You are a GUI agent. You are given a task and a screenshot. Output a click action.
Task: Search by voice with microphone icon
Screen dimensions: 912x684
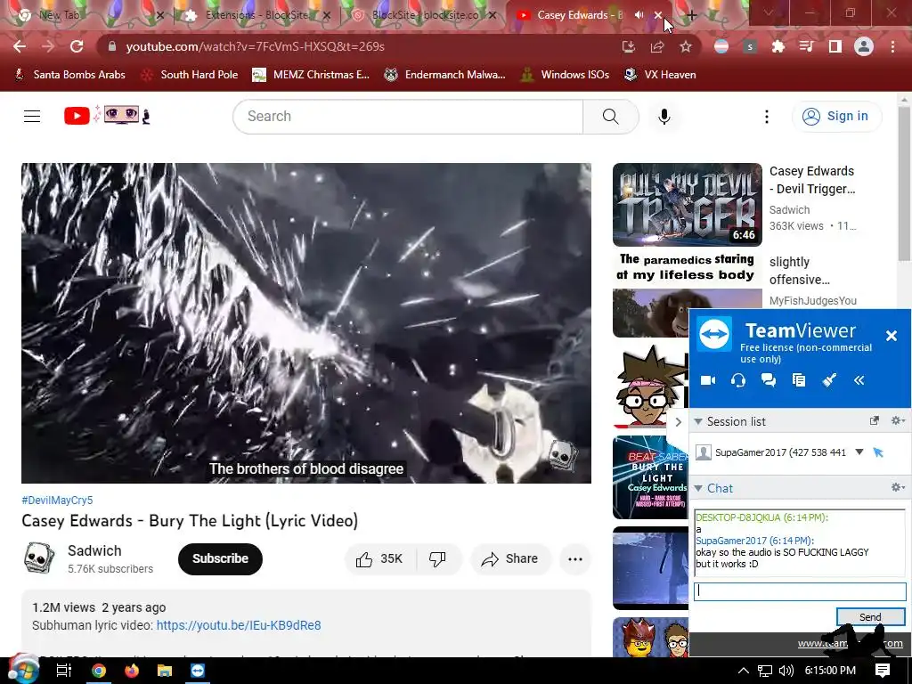click(x=664, y=117)
